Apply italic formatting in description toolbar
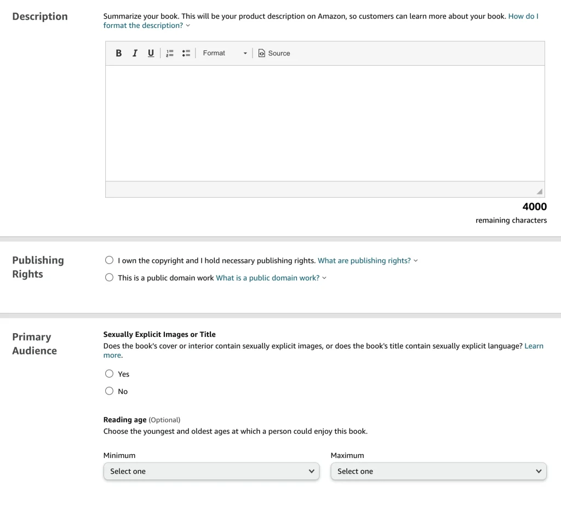The image size is (561, 509). [x=135, y=53]
